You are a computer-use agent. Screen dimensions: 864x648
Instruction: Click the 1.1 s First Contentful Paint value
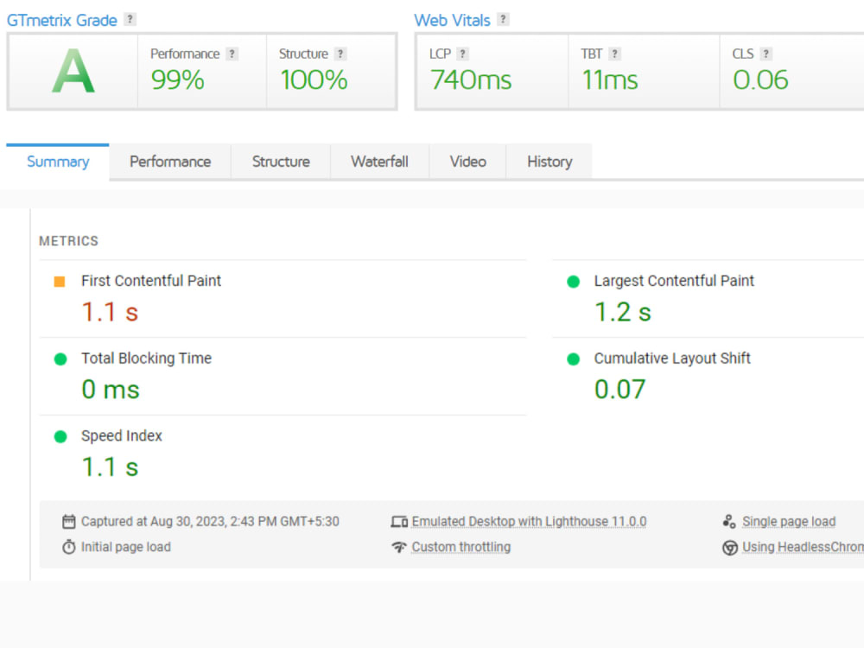pos(110,312)
